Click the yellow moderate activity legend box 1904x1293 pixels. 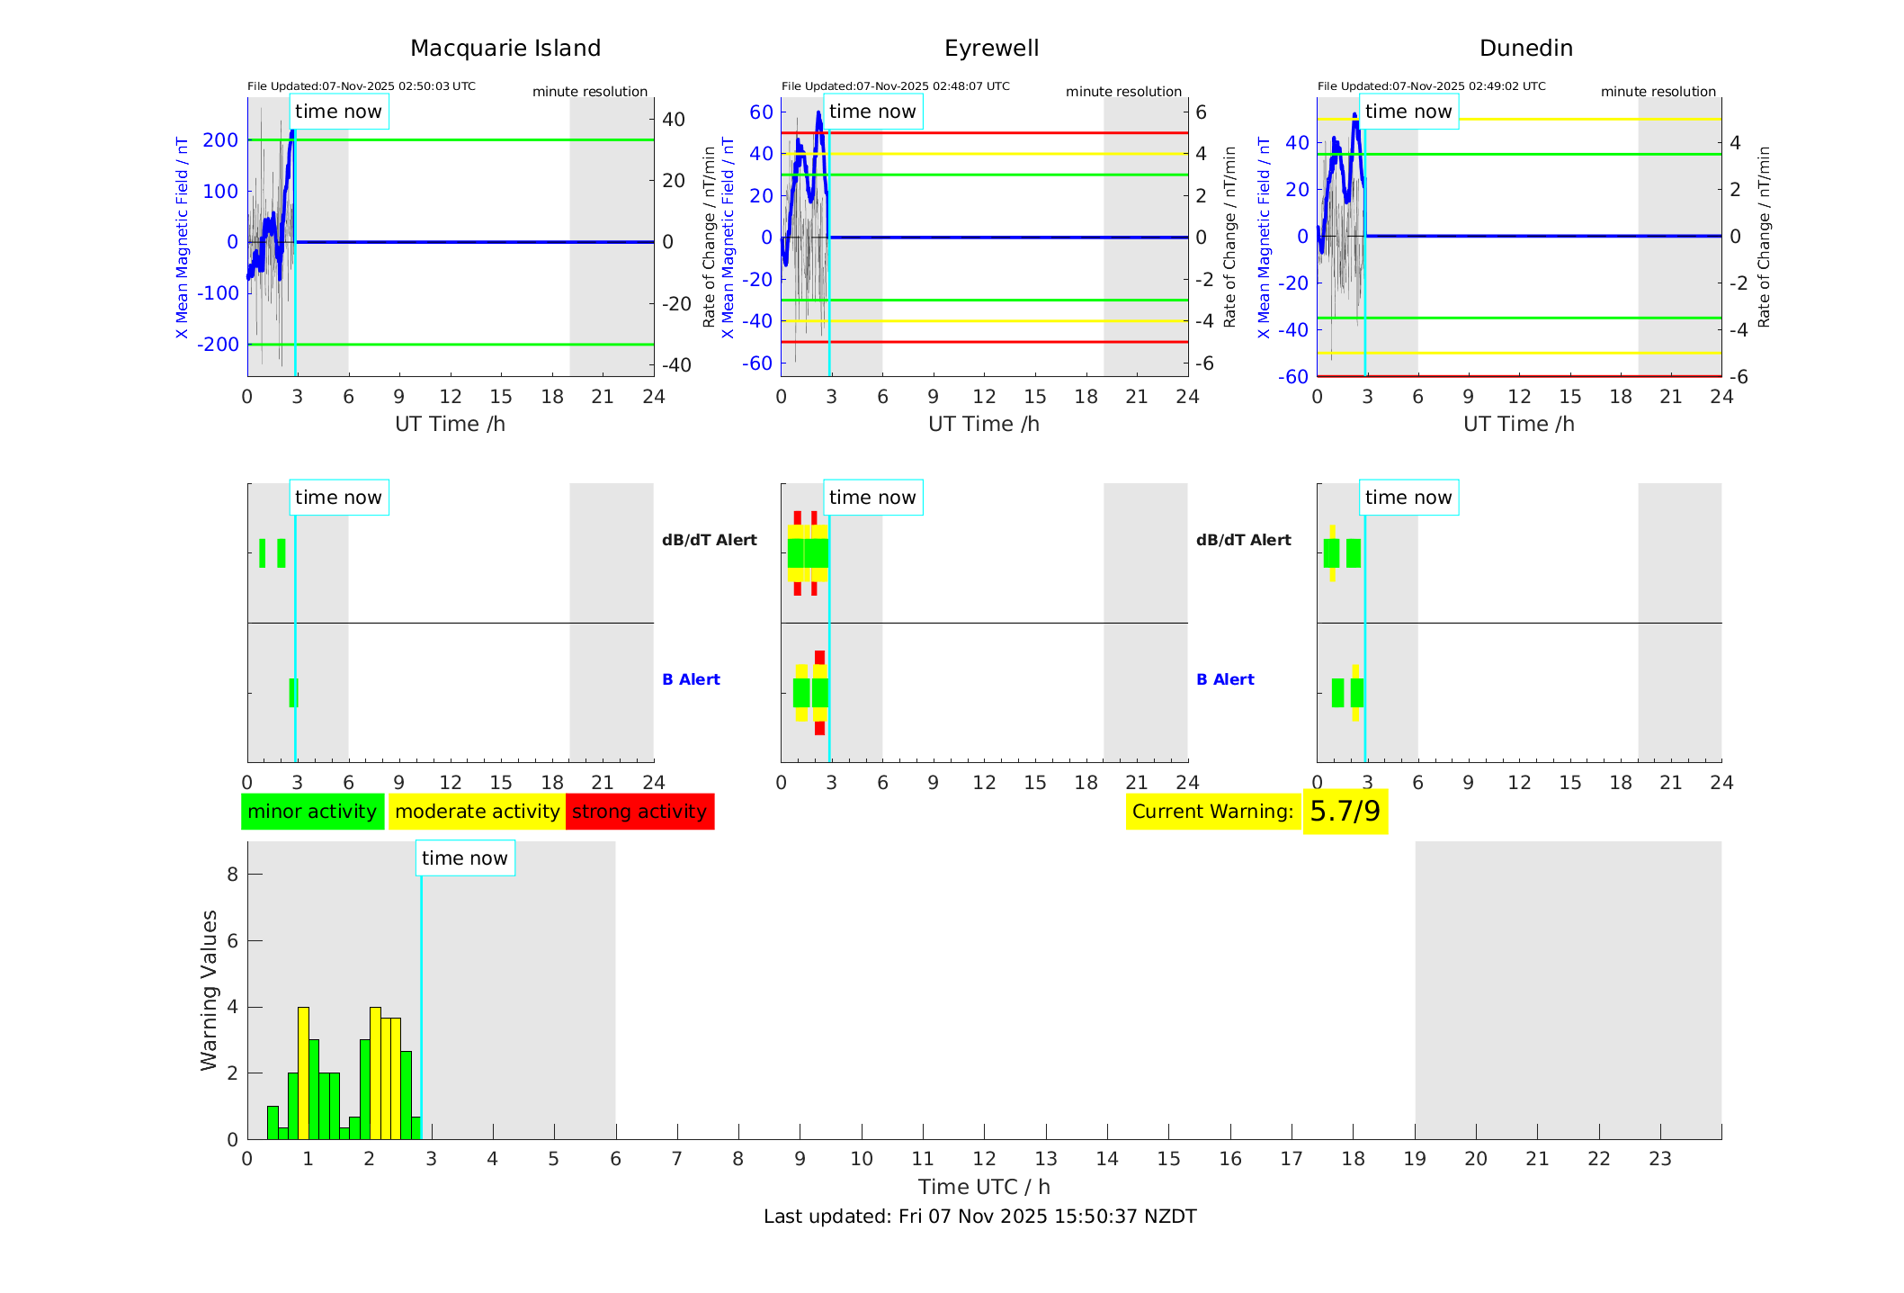coord(477,812)
